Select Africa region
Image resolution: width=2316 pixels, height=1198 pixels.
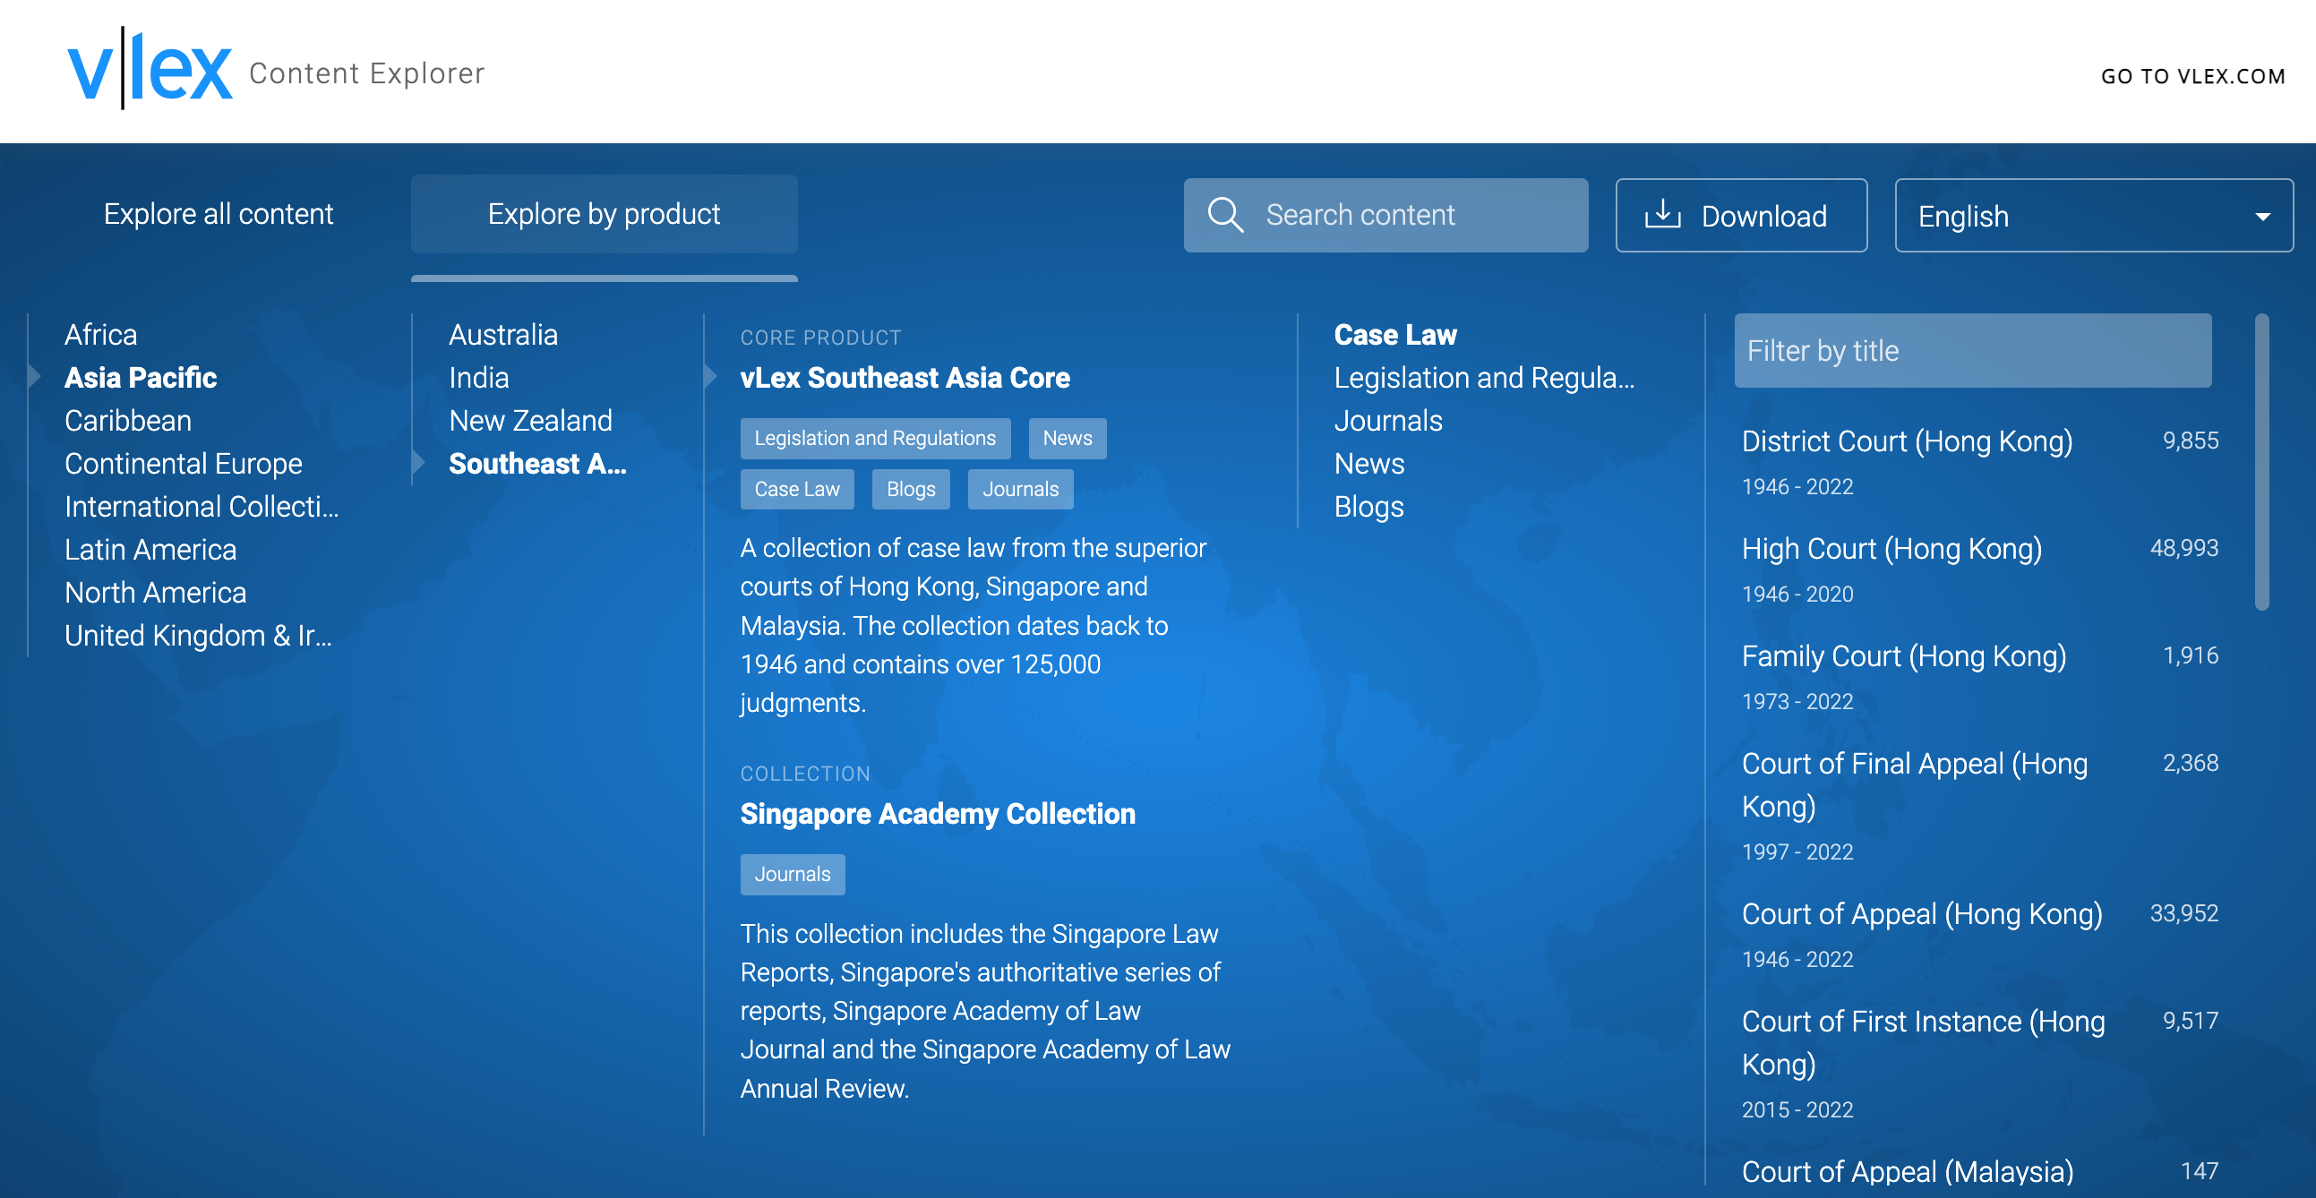pyautogui.click(x=100, y=334)
